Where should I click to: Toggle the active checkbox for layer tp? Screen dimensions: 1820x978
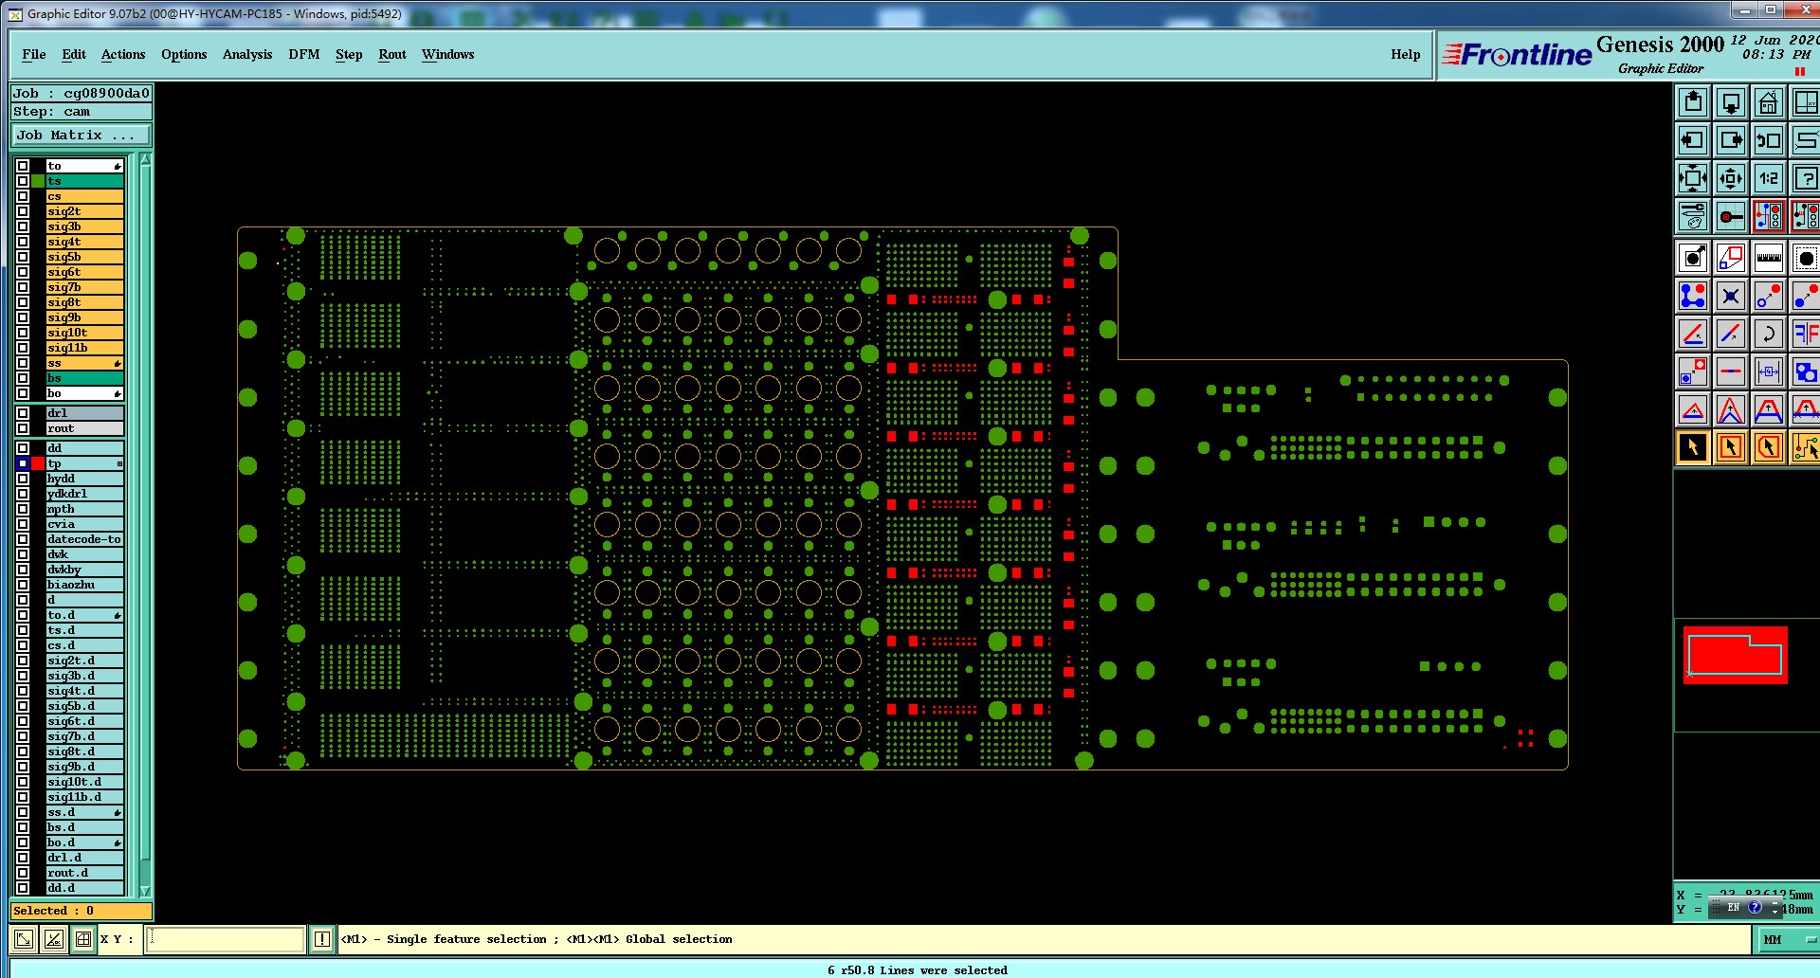pos(23,463)
